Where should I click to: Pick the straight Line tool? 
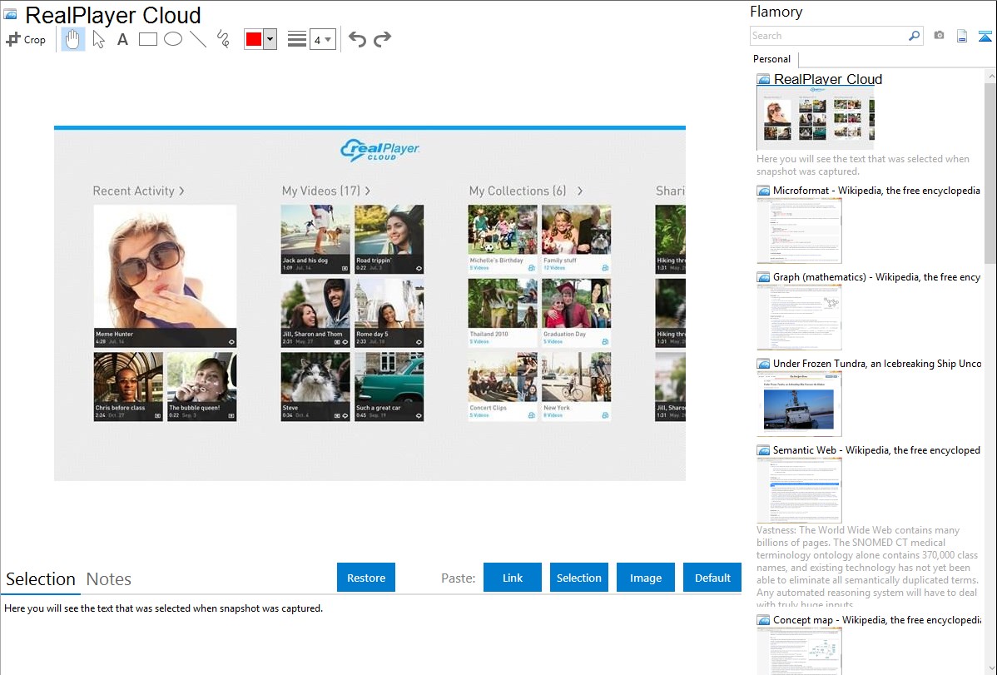tap(198, 39)
